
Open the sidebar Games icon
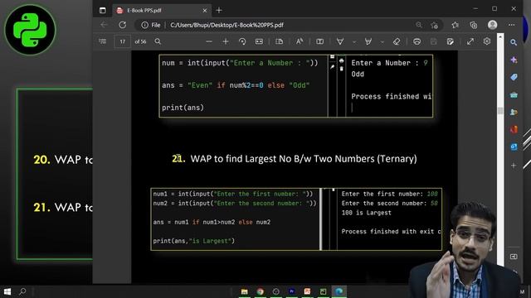point(514,113)
